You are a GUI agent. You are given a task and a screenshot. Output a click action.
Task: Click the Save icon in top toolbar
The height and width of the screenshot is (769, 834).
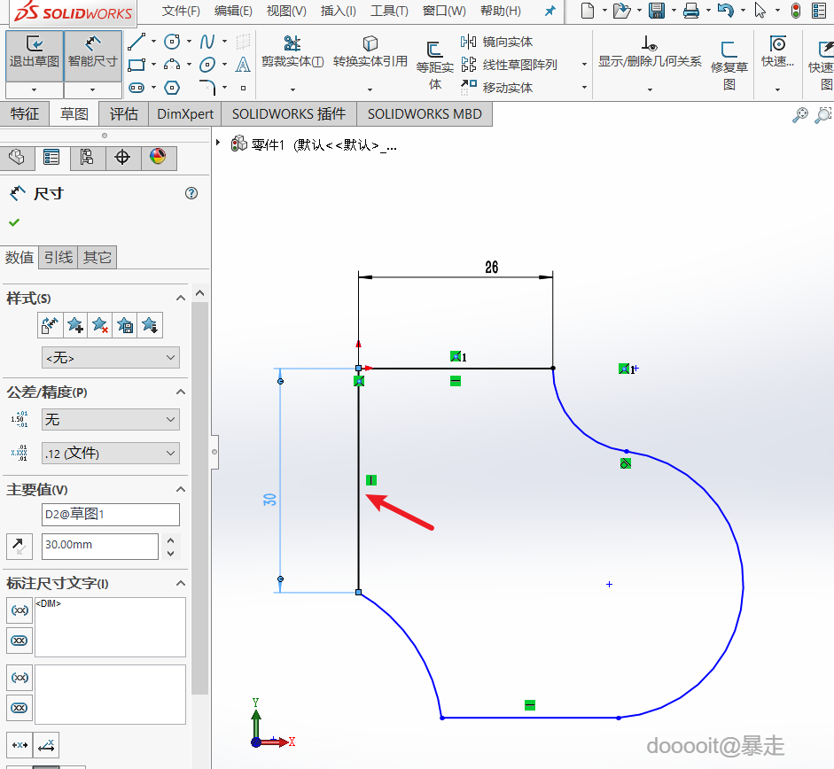tap(657, 11)
